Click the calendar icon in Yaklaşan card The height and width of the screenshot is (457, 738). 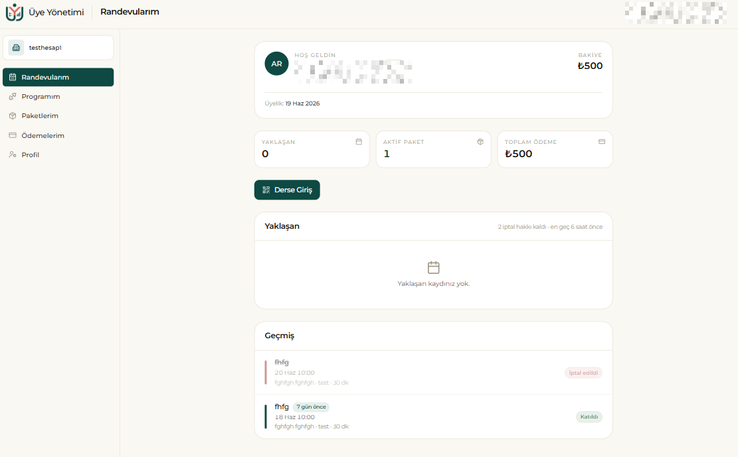[x=359, y=141]
